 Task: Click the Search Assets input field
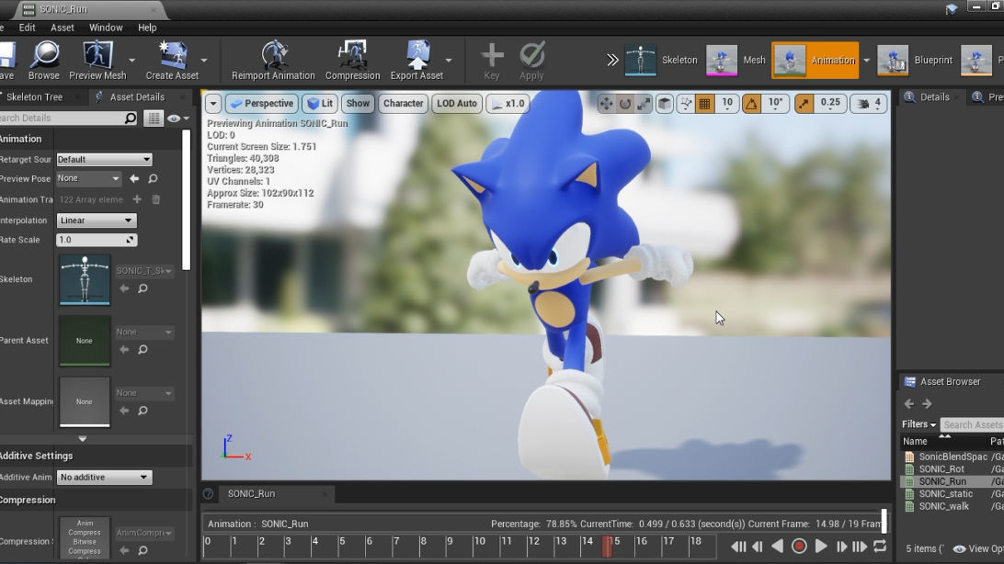coord(972,424)
